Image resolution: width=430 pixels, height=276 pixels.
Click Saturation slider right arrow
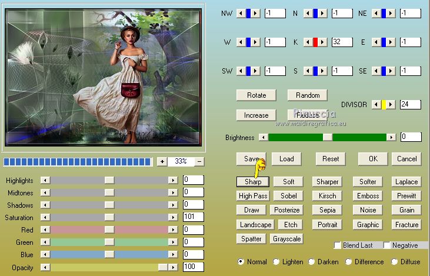(173, 217)
